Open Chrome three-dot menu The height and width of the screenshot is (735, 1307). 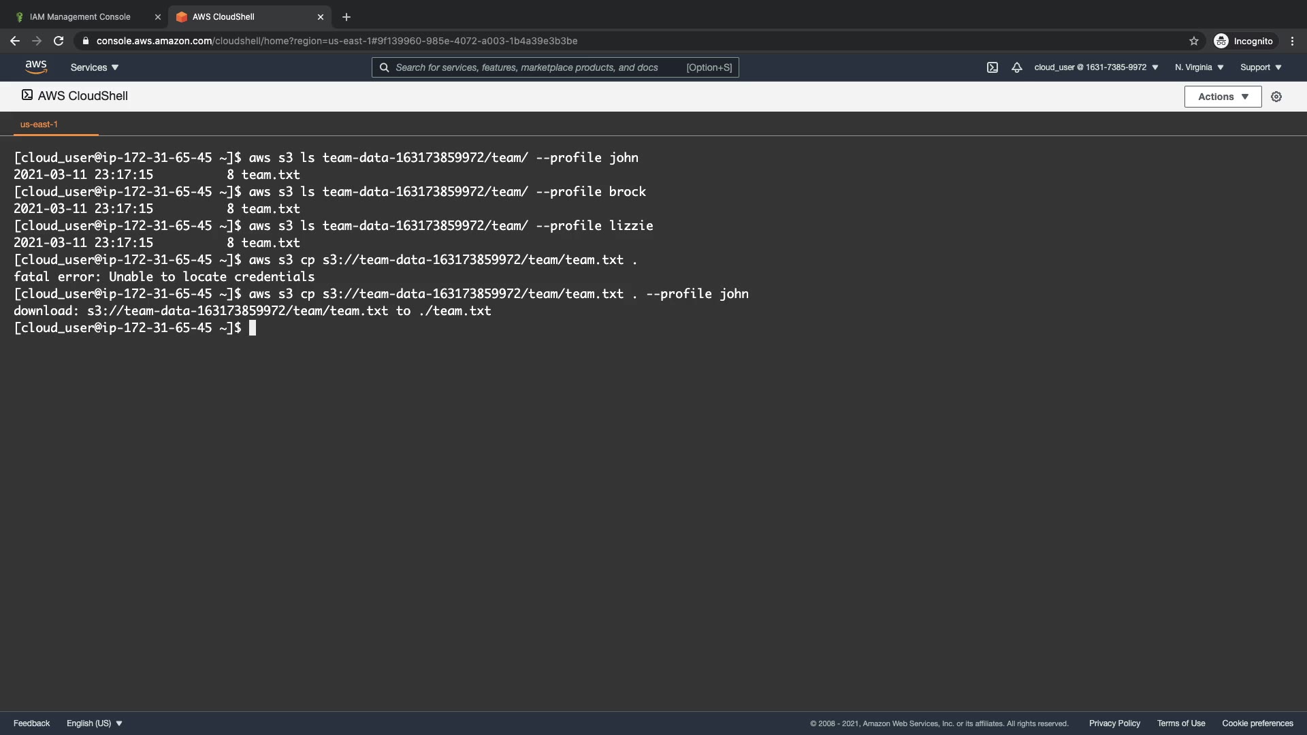[1292, 41]
